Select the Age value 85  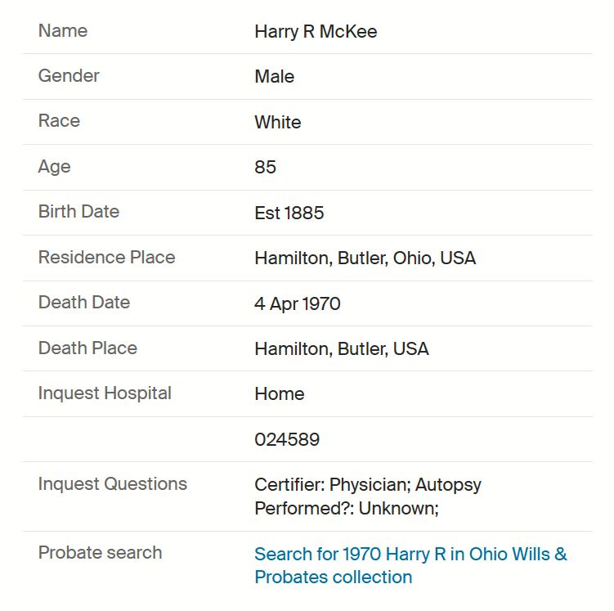[x=265, y=167]
